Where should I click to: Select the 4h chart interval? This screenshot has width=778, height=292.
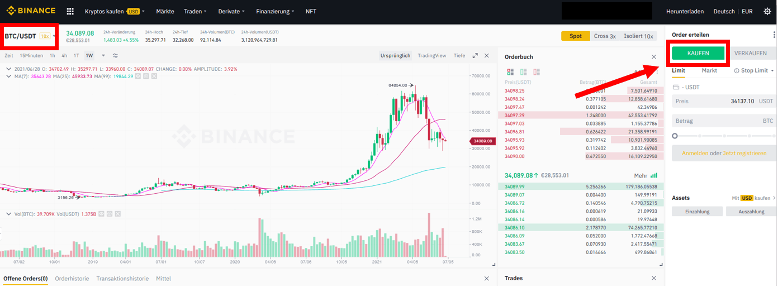pos(64,56)
